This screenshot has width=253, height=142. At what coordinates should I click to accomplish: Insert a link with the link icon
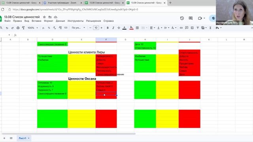coord(181,28)
